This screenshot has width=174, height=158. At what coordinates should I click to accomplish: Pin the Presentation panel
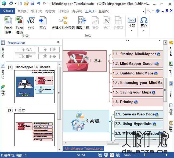coord(58,42)
